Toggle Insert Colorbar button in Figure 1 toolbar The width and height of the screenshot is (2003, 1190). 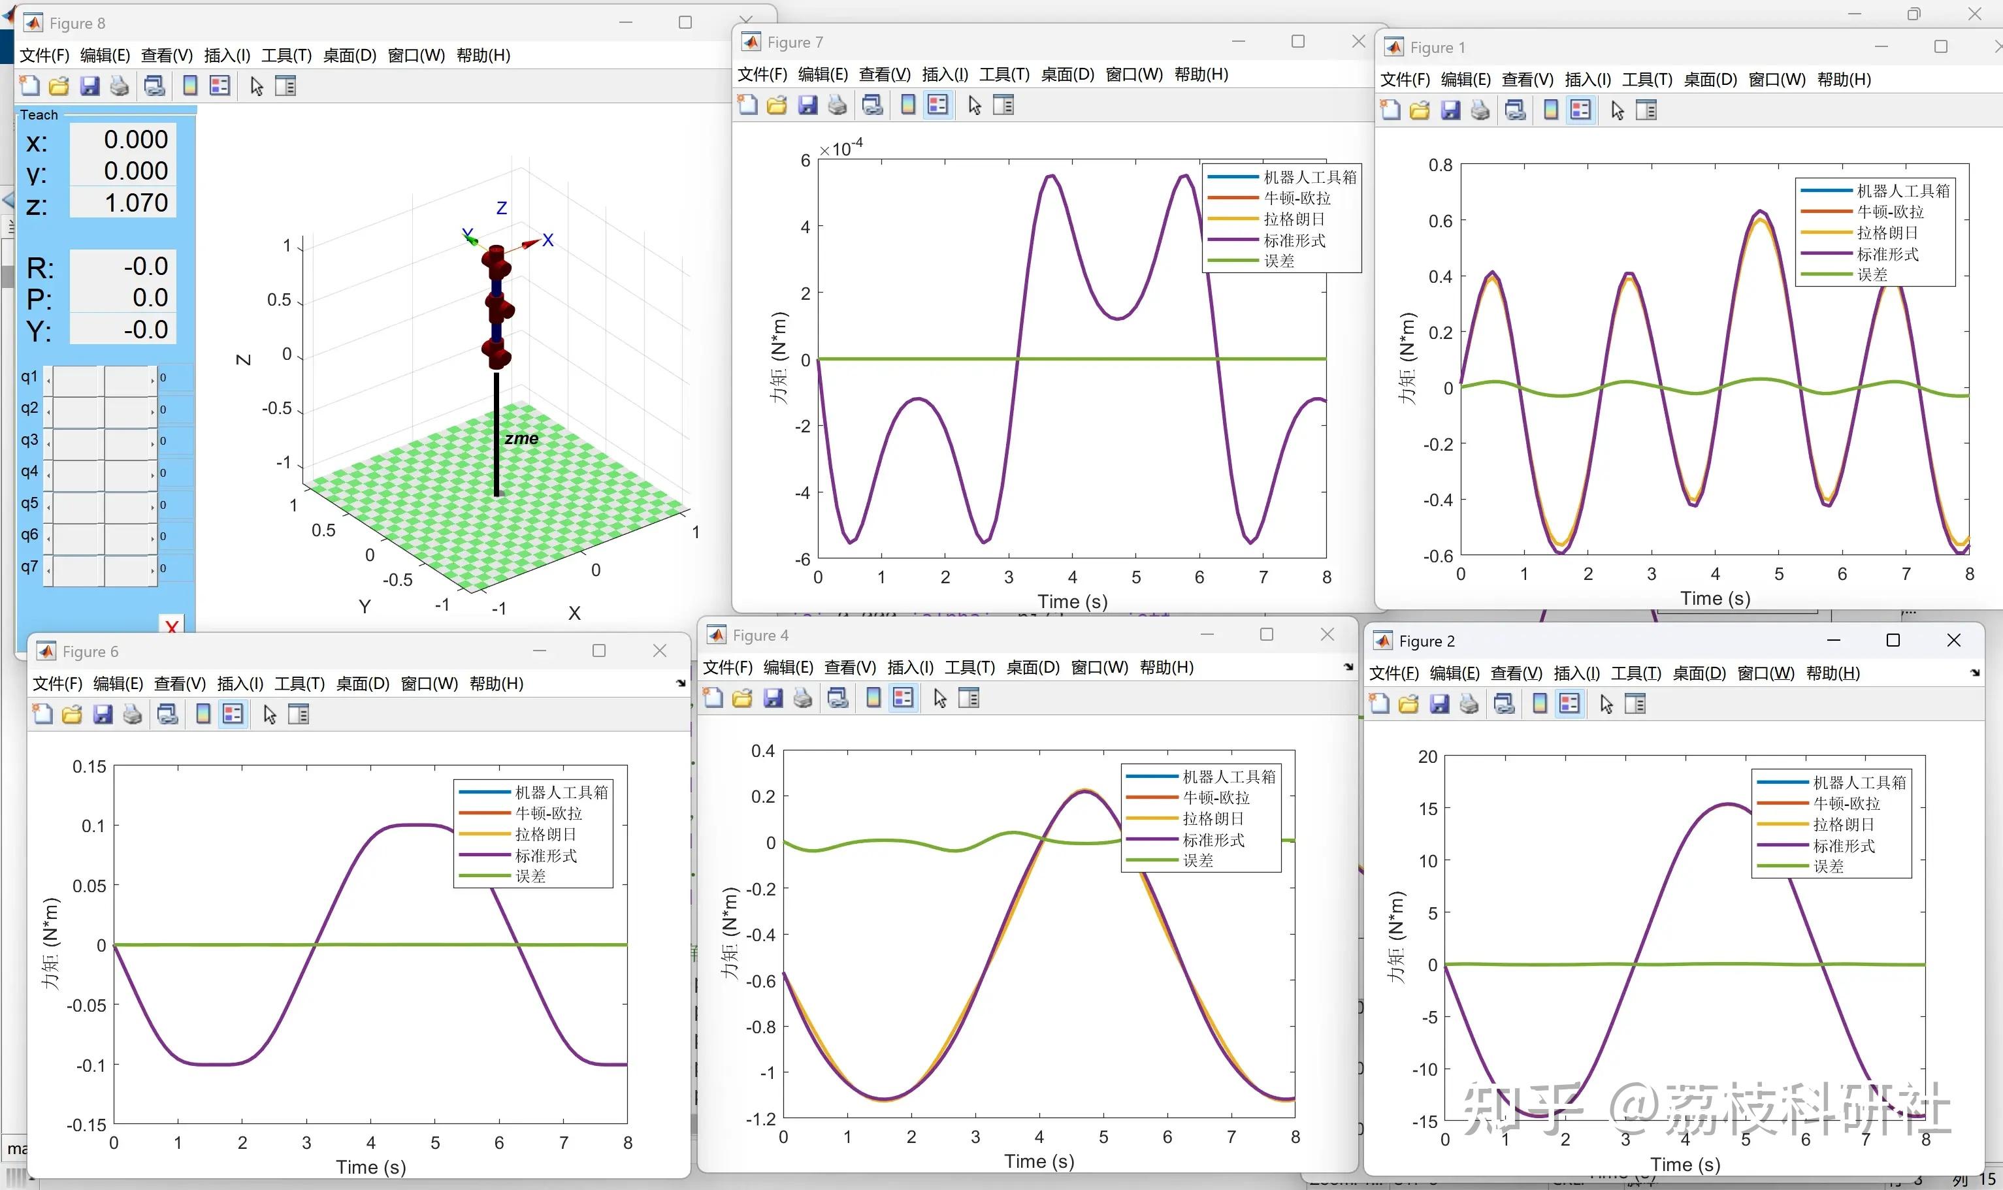(x=1551, y=110)
